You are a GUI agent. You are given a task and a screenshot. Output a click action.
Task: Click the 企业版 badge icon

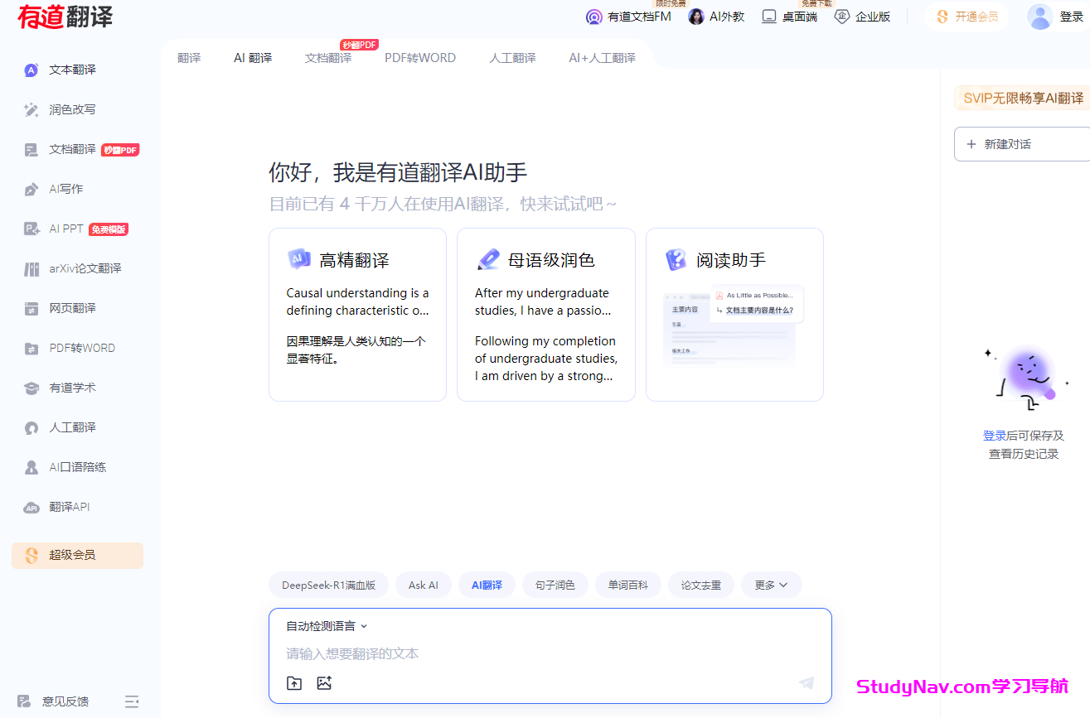[842, 17]
